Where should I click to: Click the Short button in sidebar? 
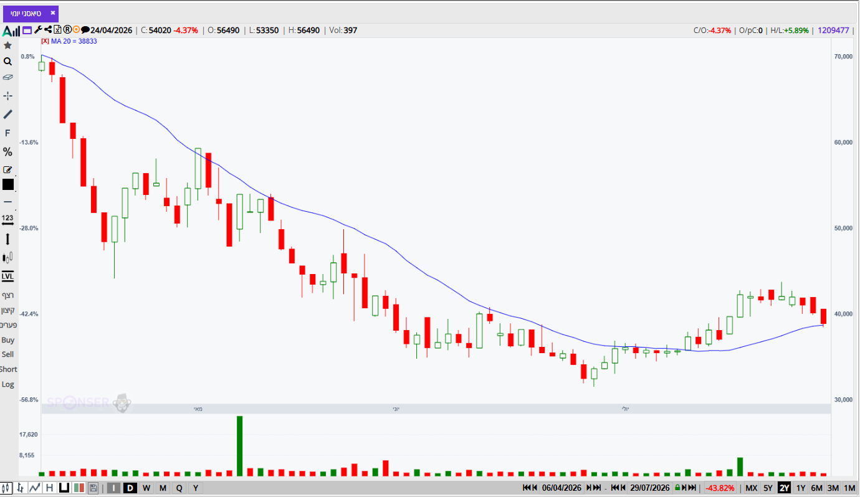point(8,369)
